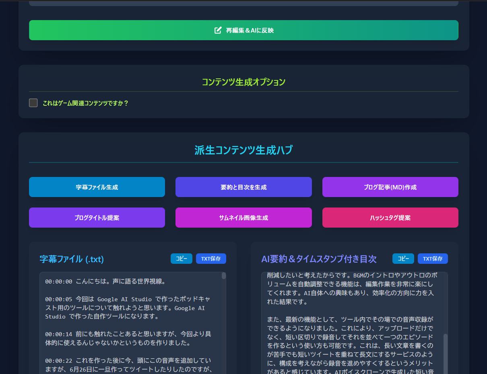This screenshot has width=487, height=374.
Task: Click the pencil edit icon on green button
Action: coord(218,30)
